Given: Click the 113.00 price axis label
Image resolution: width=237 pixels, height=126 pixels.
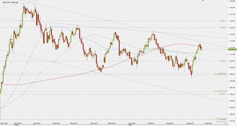Looking at the screenshot, I should (232, 41).
